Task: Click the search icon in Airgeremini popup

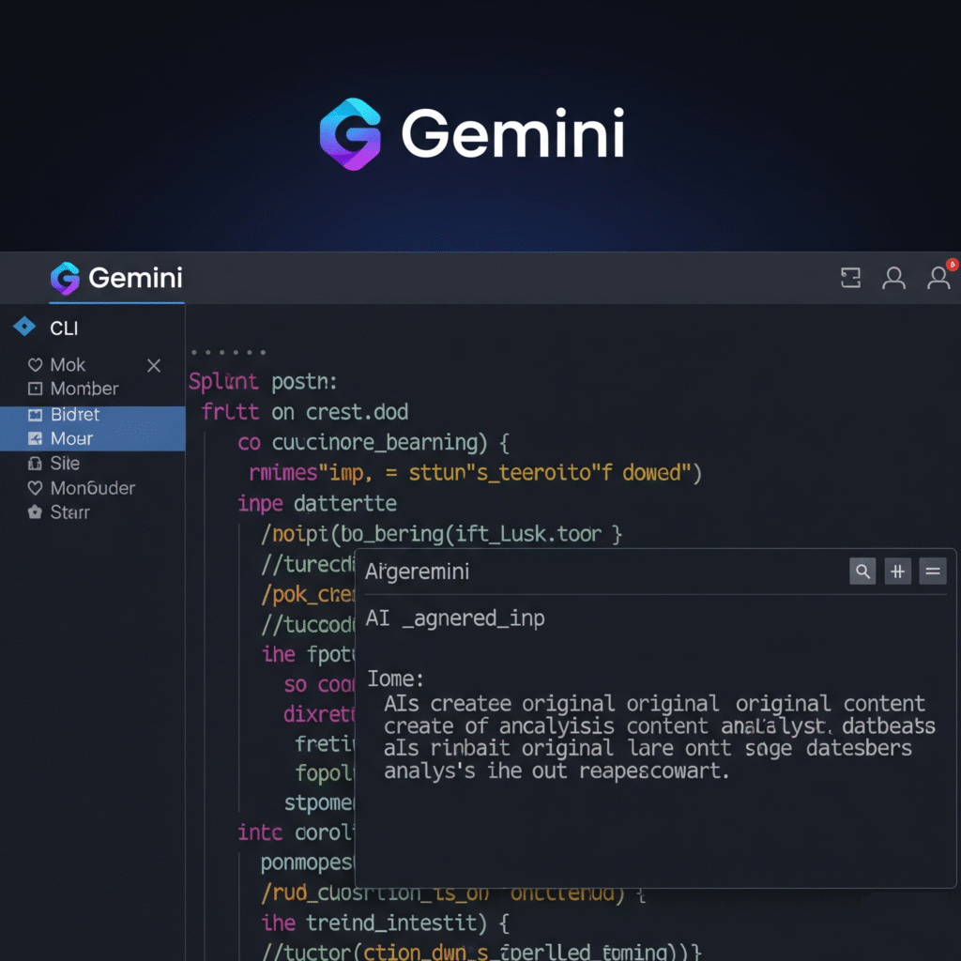Action: [862, 572]
